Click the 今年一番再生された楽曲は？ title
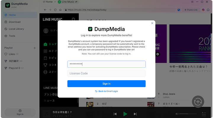The image size is (213, 118). pos(188,67)
